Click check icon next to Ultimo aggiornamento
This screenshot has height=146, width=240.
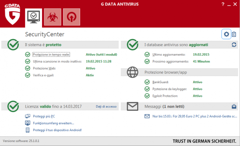(x=147, y=54)
